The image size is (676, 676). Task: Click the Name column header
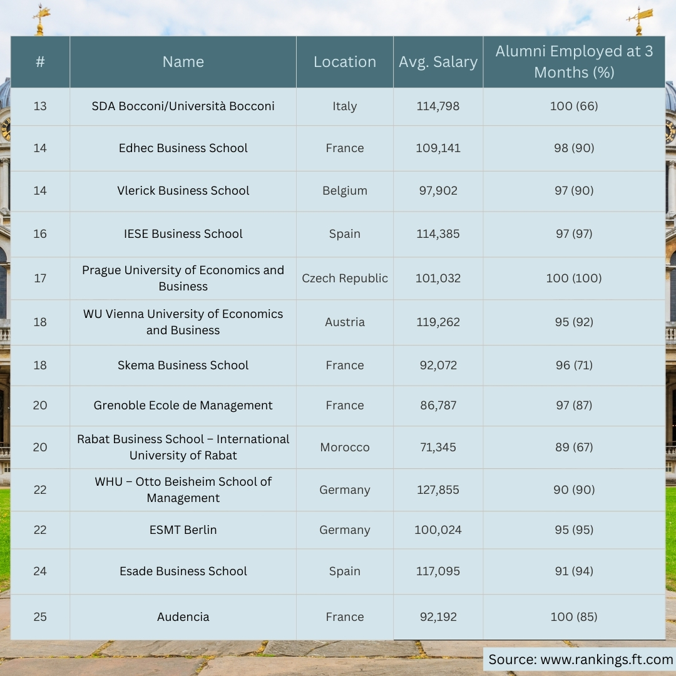183,61
